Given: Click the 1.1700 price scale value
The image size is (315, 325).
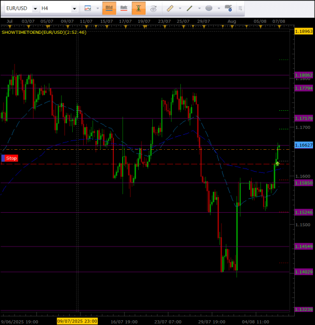Looking at the screenshot, I should coord(303,127).
